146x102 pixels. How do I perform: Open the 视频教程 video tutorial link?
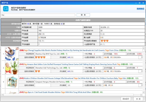coord(140,9)
